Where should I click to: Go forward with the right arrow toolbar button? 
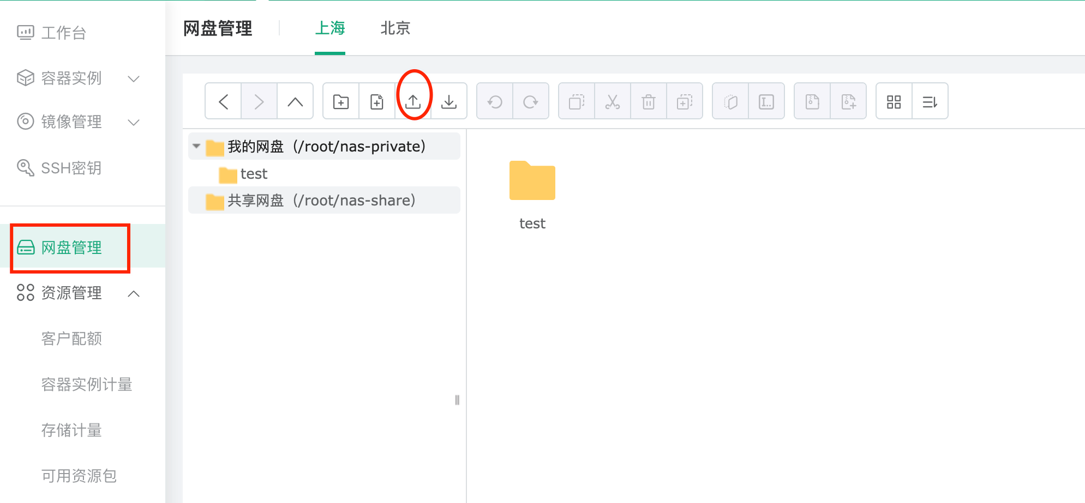pos(259,101)
